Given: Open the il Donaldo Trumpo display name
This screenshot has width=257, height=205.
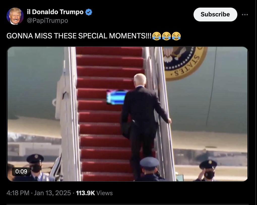Looking at the screenshot, I should (55, 12).
